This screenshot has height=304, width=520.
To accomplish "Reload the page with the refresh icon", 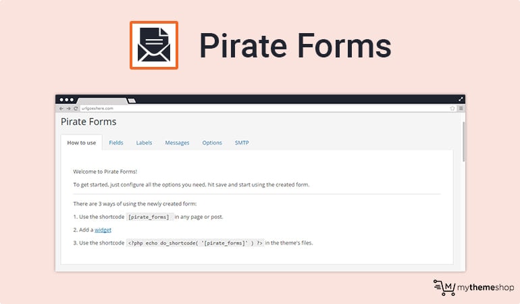I will click(76, 109).
